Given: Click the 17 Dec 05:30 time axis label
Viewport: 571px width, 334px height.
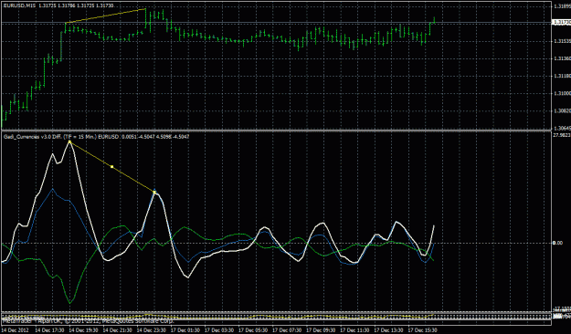Looking at the screenshot, I should tap(252, 330).
